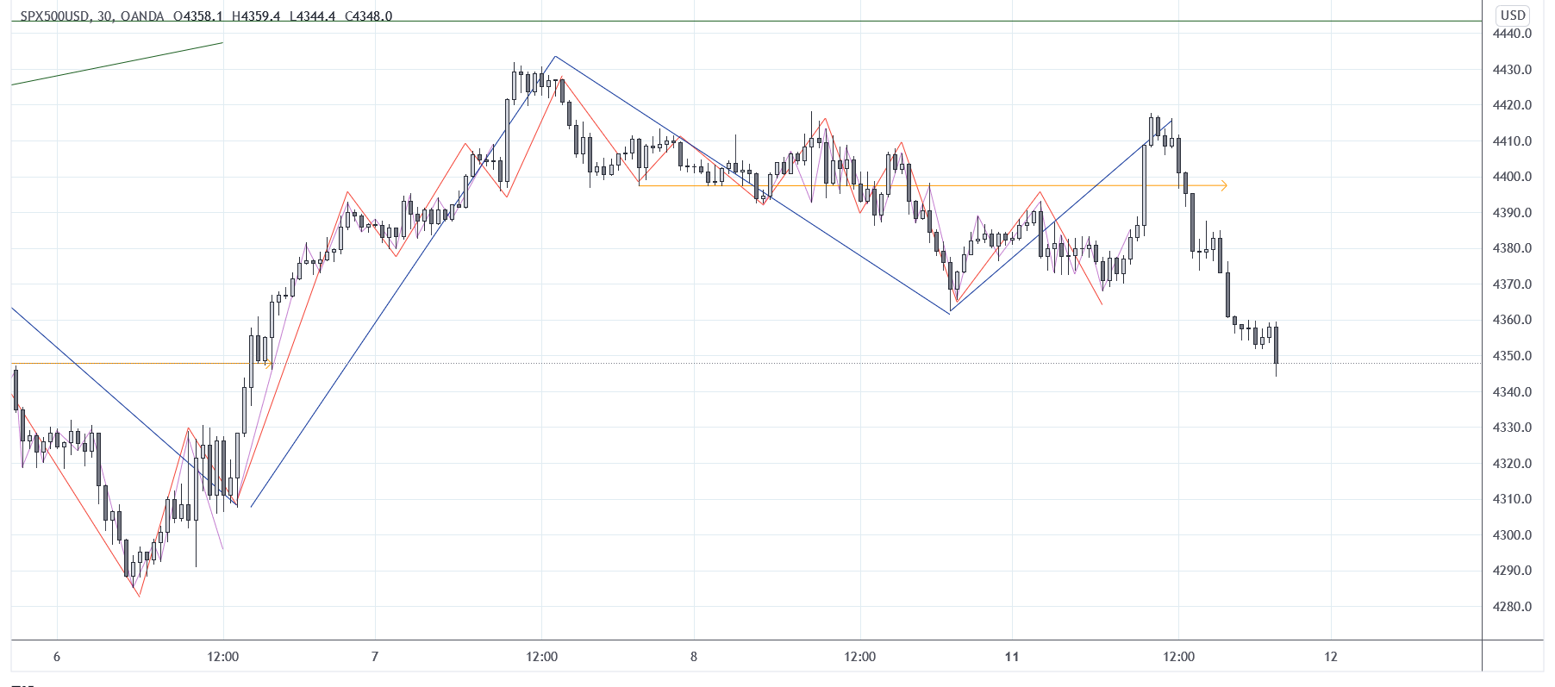Click the 4340.0 price axis label
1555x687 pixels.
[x=1512, y=392]
